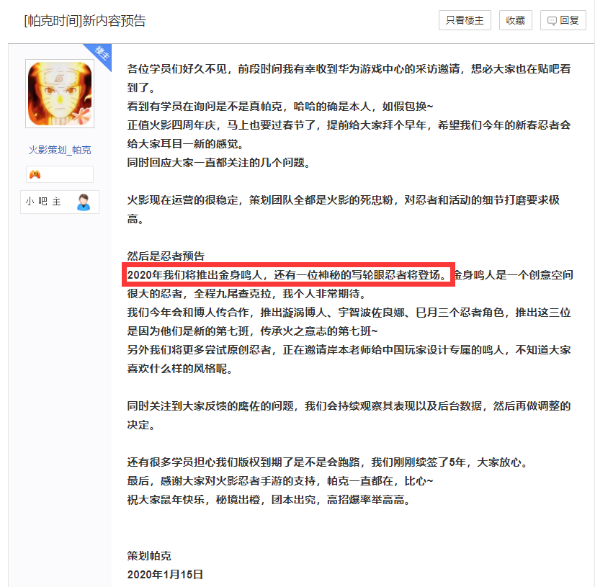The image size is (595, 587).
Task: Open the Naruto avatar thumbnail
Action: 60,94
